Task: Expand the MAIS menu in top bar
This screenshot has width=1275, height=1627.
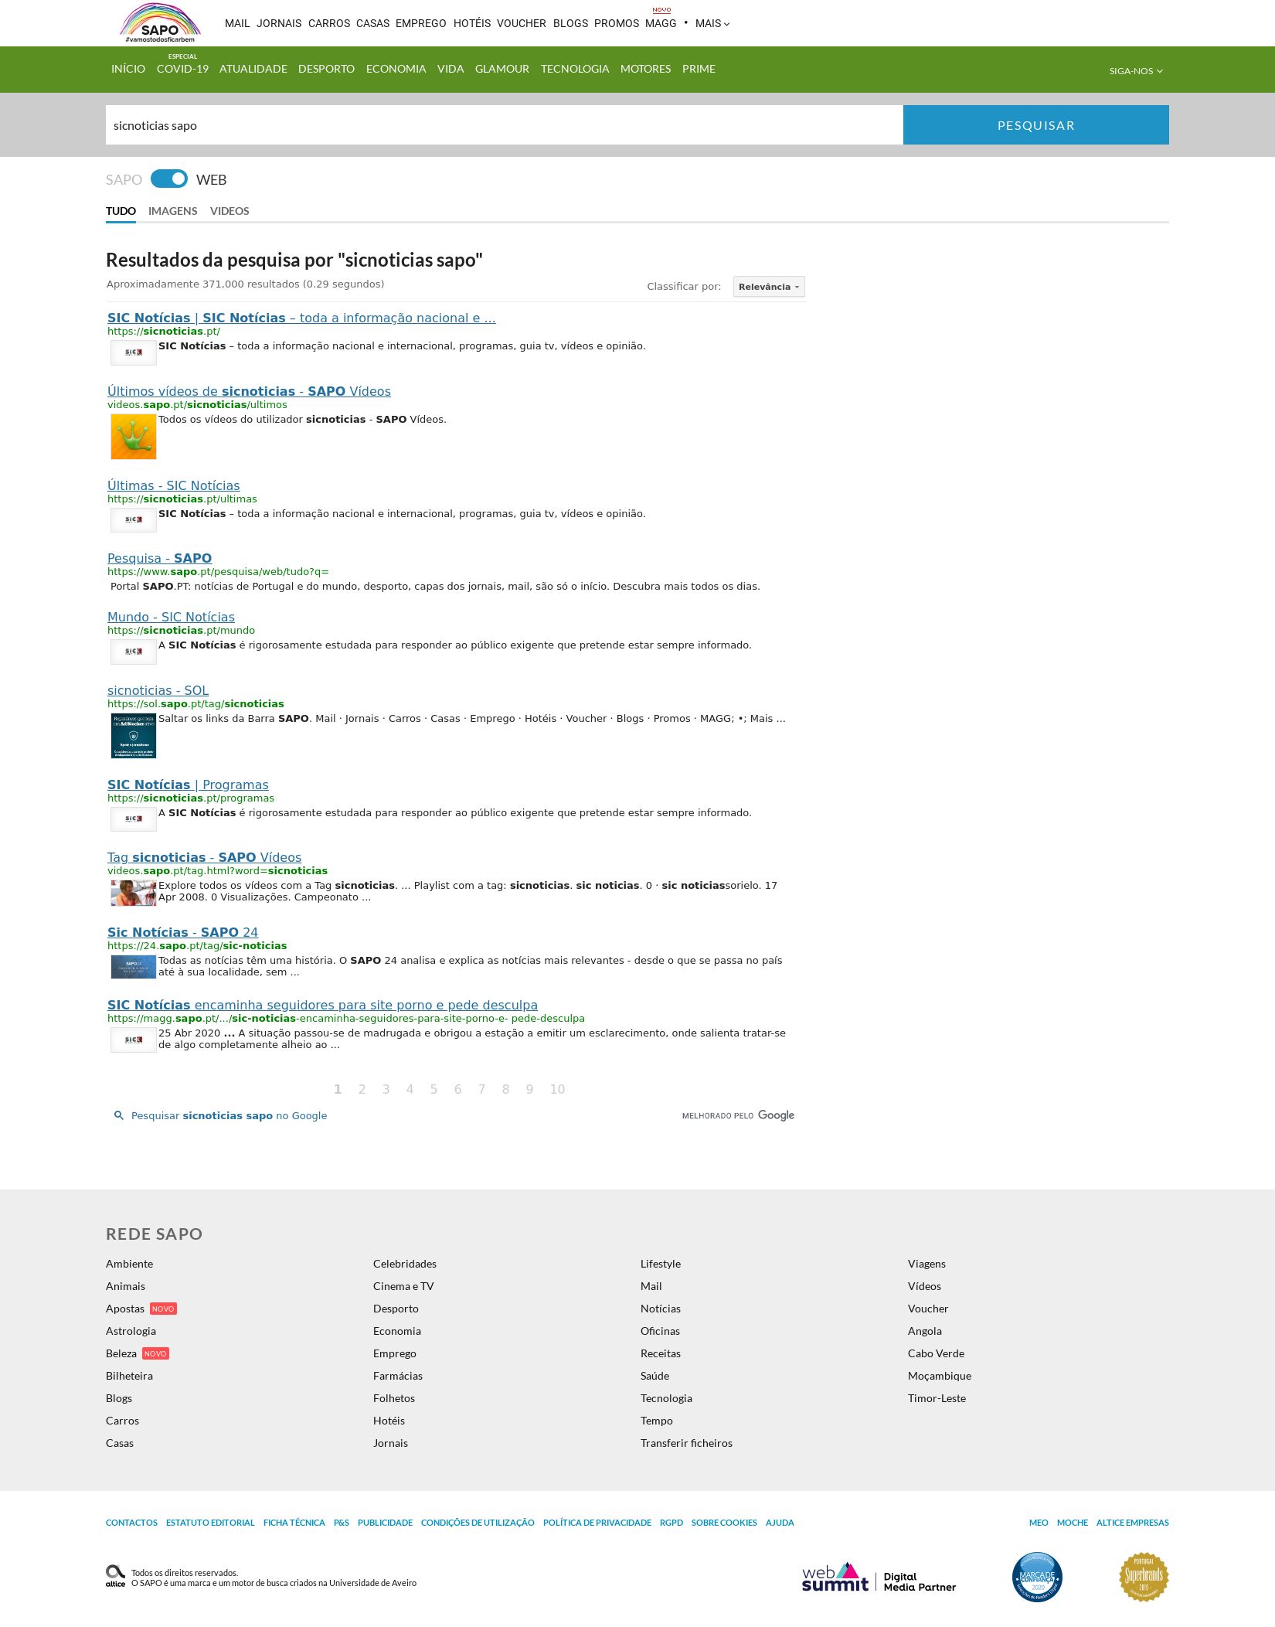Action: click(x=712, y=24)
